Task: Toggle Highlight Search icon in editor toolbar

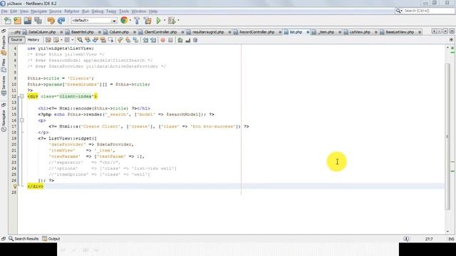Action: pos(103,40)
